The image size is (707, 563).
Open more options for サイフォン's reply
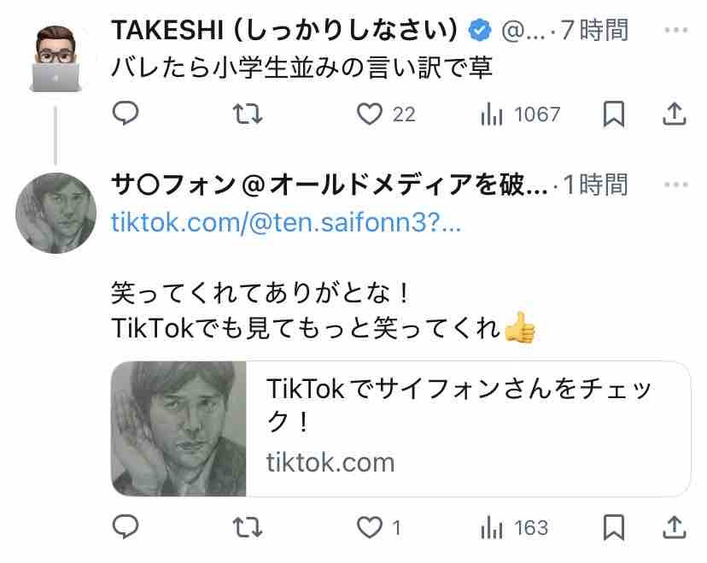675,184
